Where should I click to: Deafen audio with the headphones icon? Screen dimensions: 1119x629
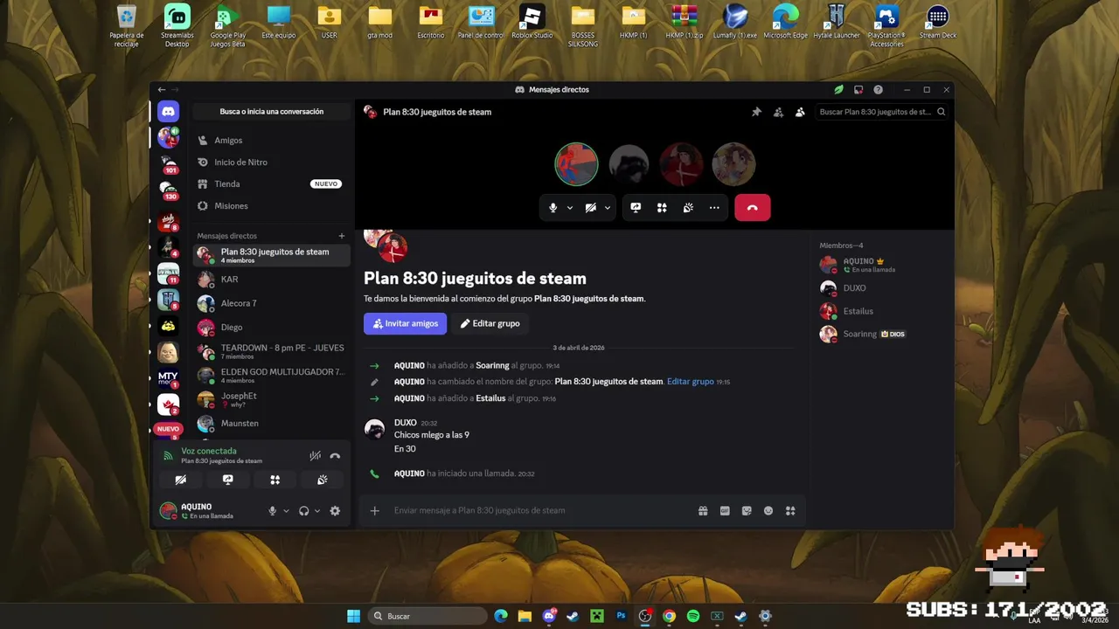303,511
